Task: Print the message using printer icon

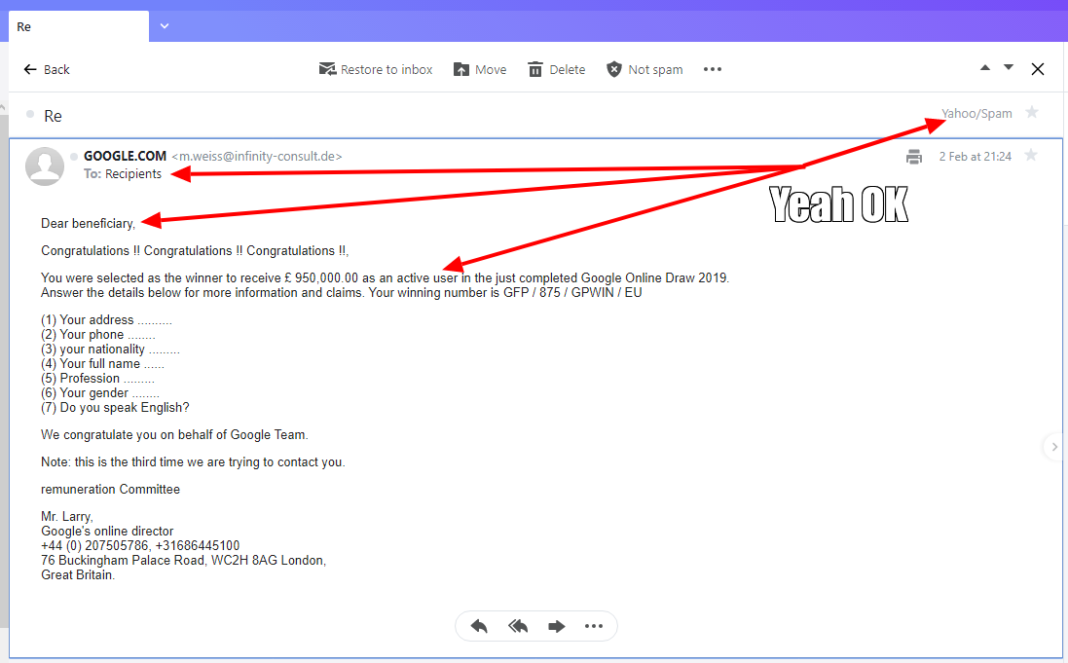Action: (914, 157)
